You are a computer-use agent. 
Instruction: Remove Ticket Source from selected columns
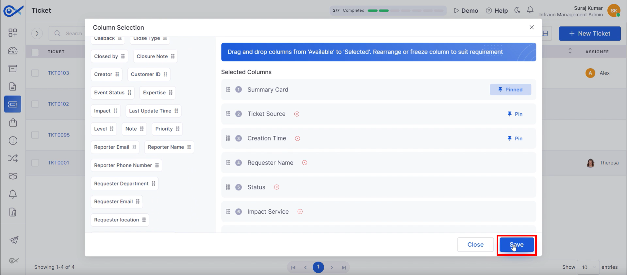[x=297, y=114]
